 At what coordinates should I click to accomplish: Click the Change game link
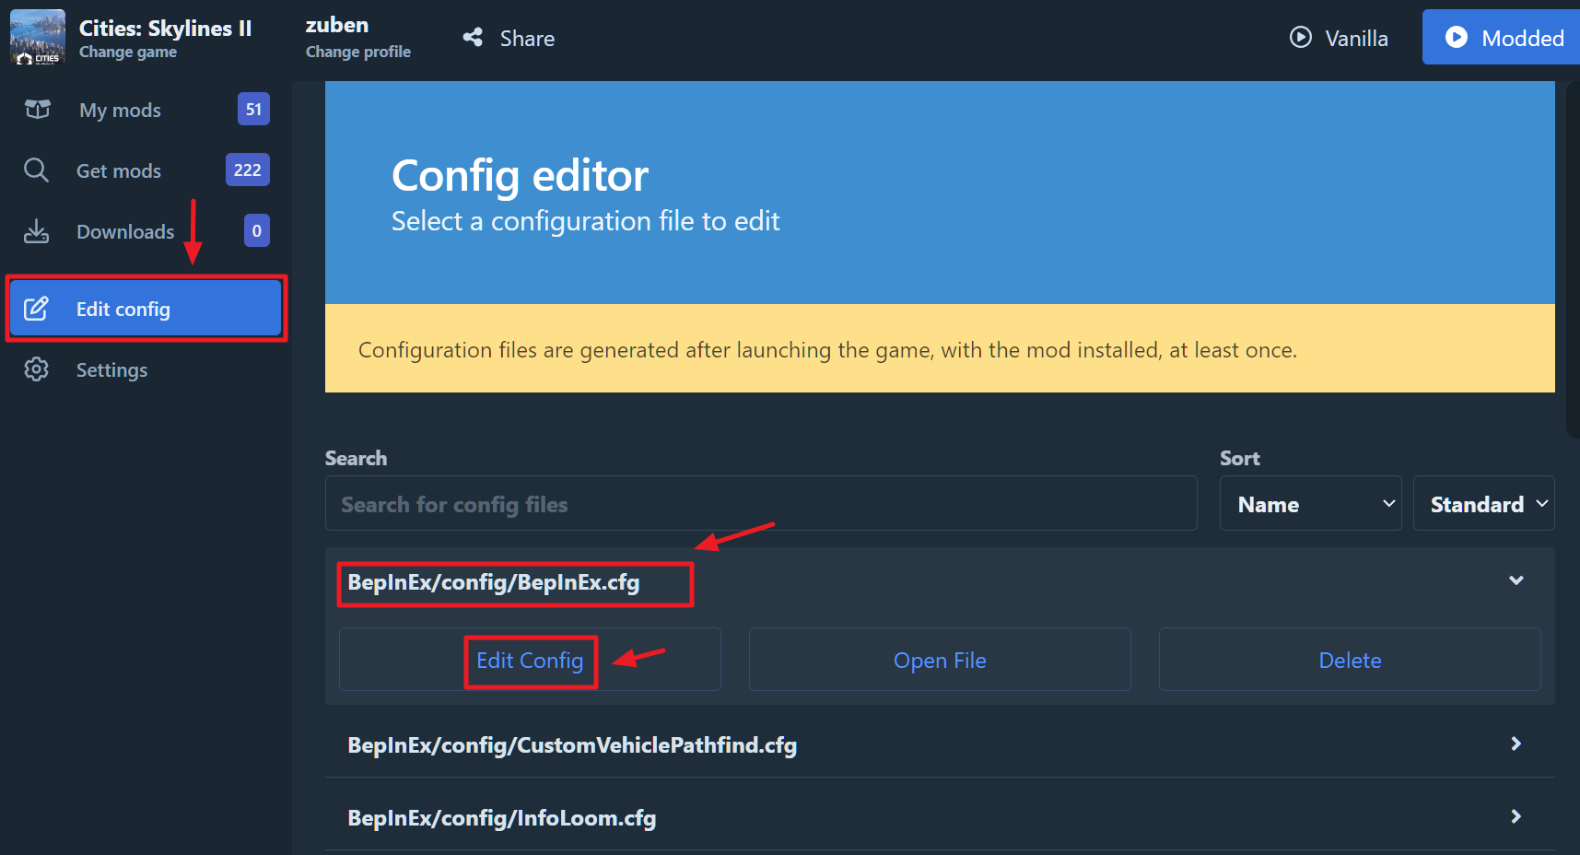(128, 53)
